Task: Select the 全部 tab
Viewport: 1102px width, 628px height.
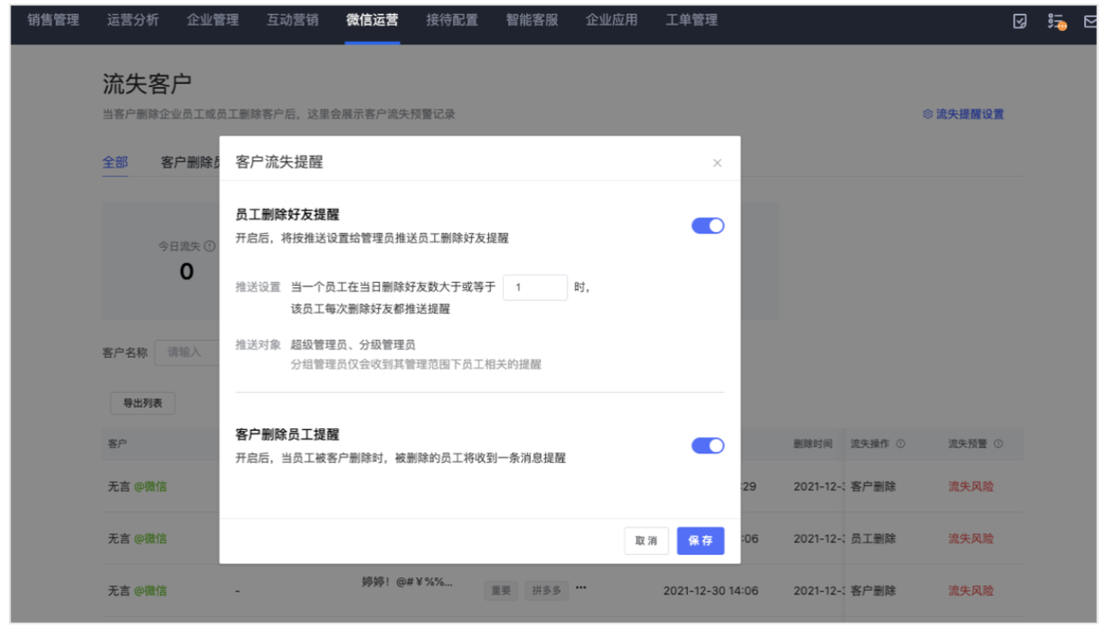Action: pyautogui.click(x=115, y=163)
